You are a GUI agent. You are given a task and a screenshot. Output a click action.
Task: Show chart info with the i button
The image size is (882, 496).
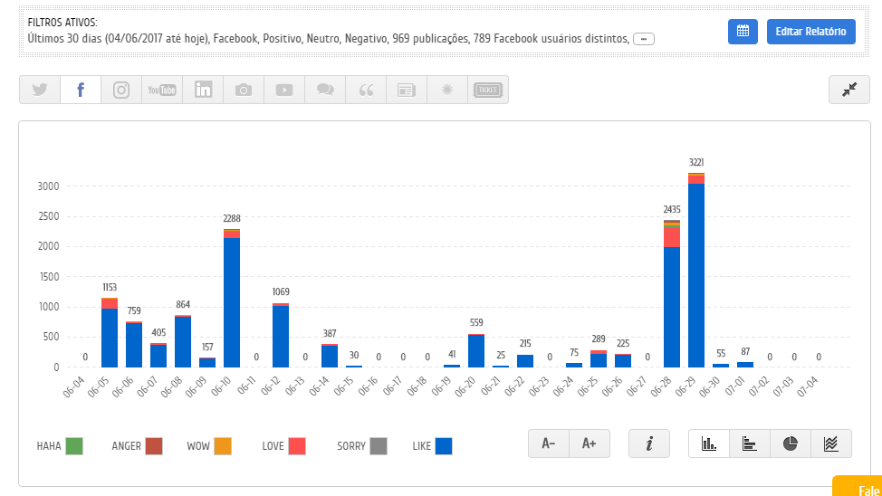click(649, 444)
